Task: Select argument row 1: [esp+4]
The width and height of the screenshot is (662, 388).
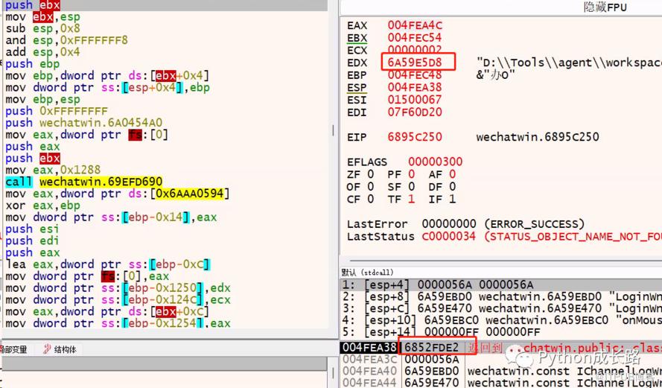Action: click(x=500, y=284)
